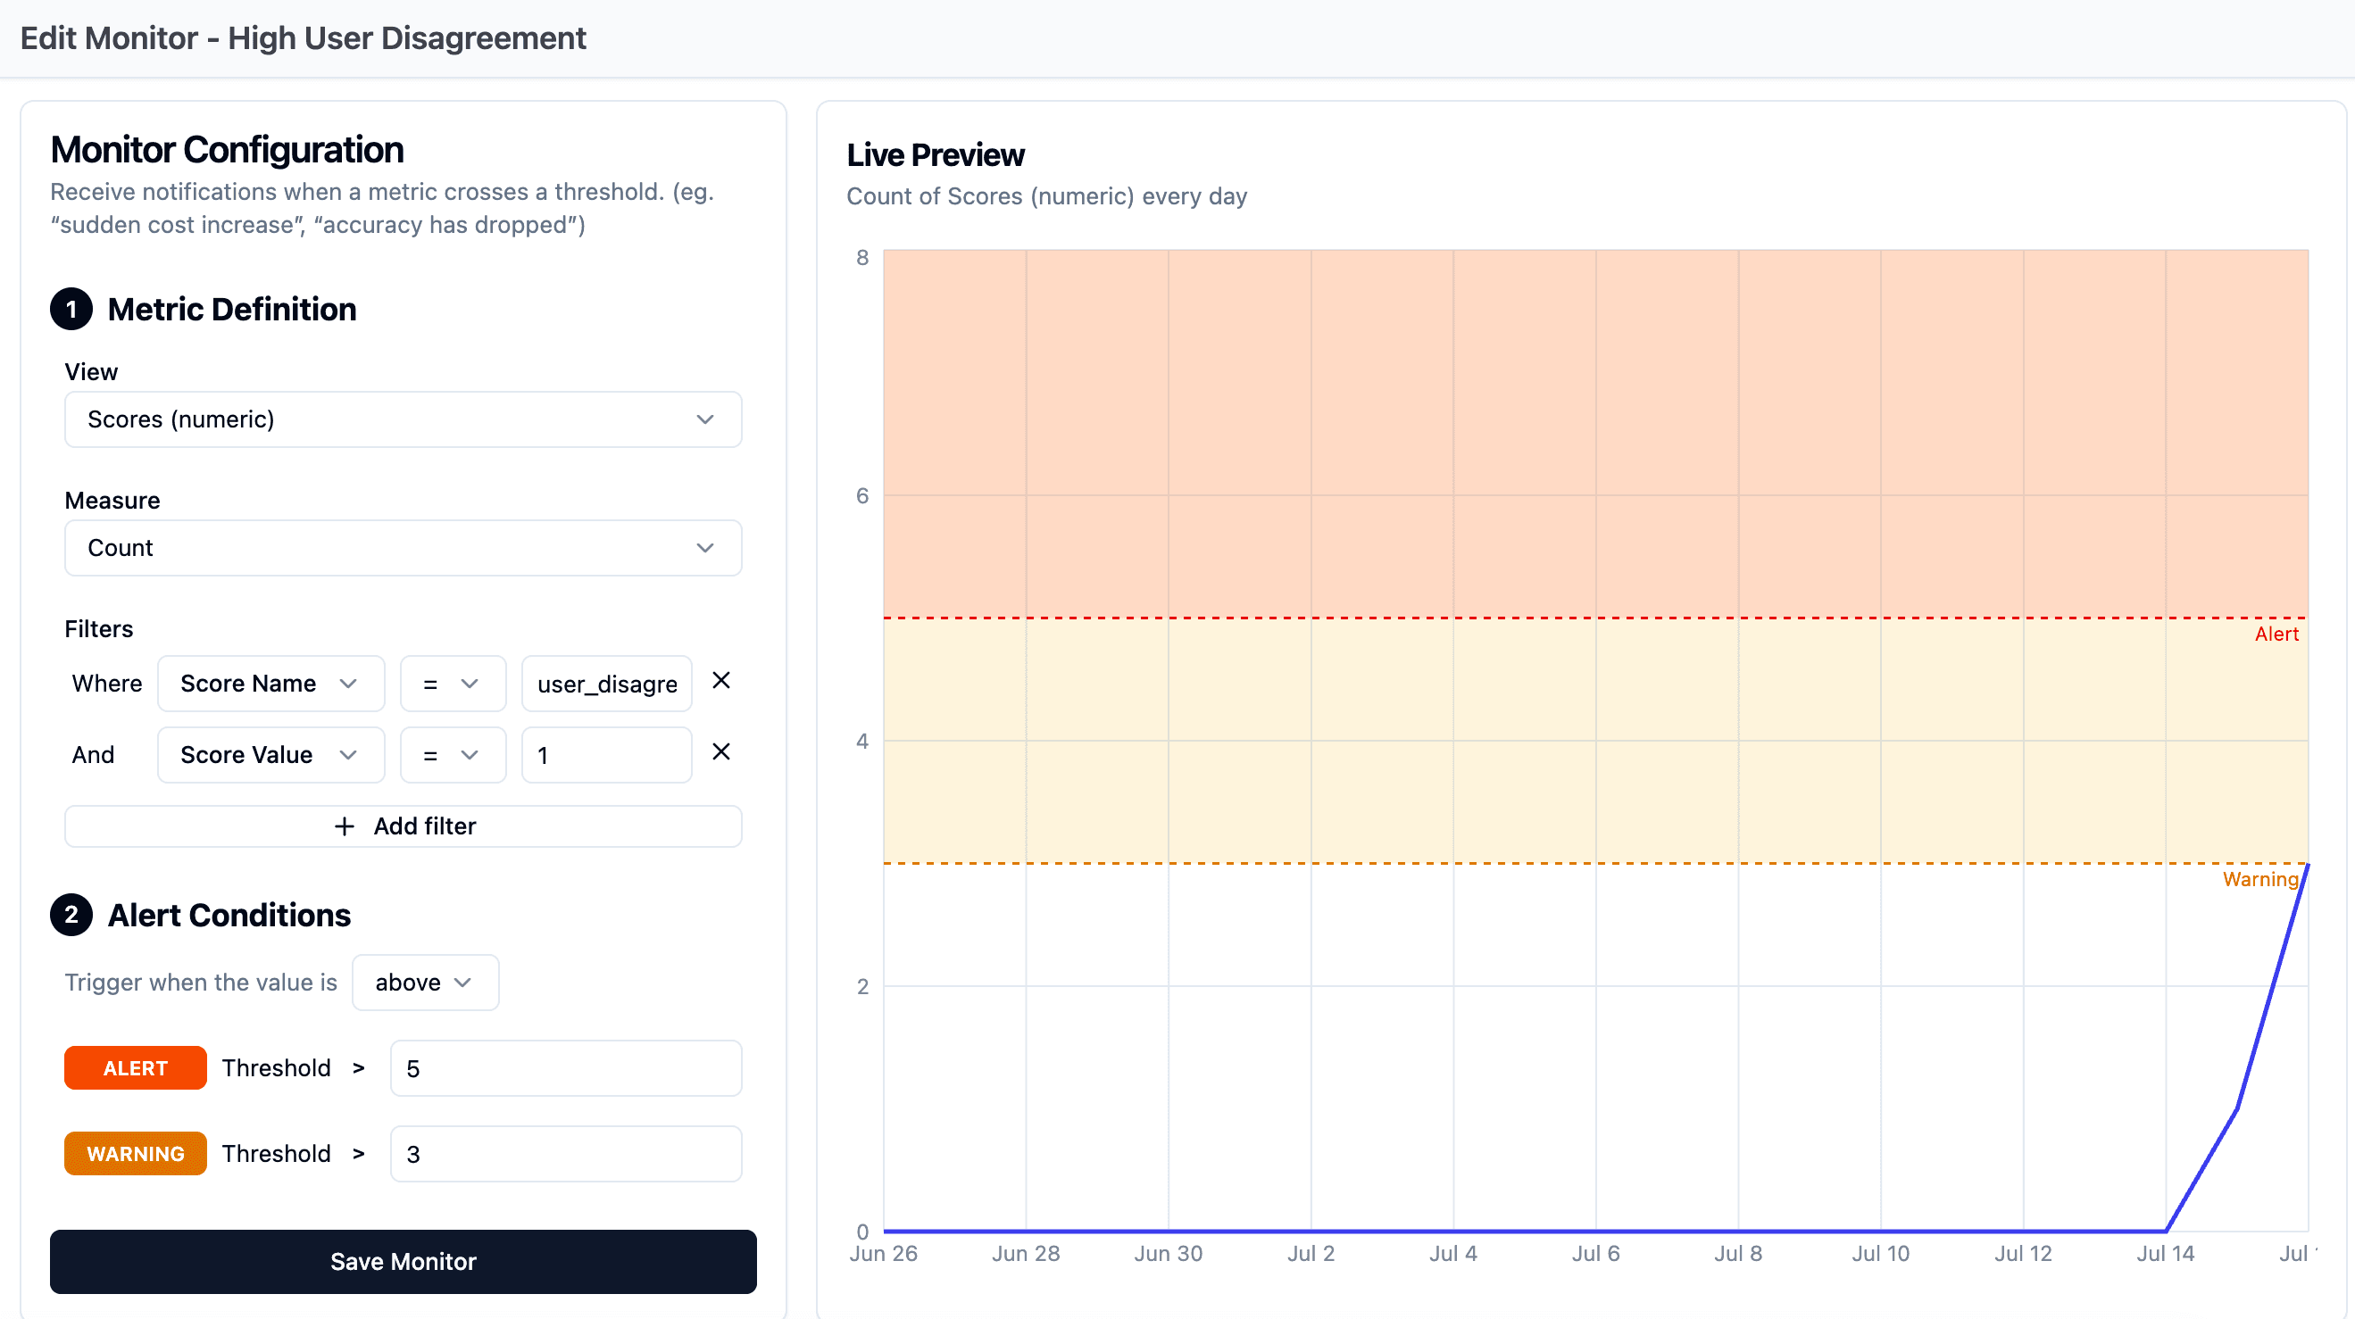Click the step 2 Alert Conditions badge
This screenshot has height=1319, width=2355.
[71, 915]
